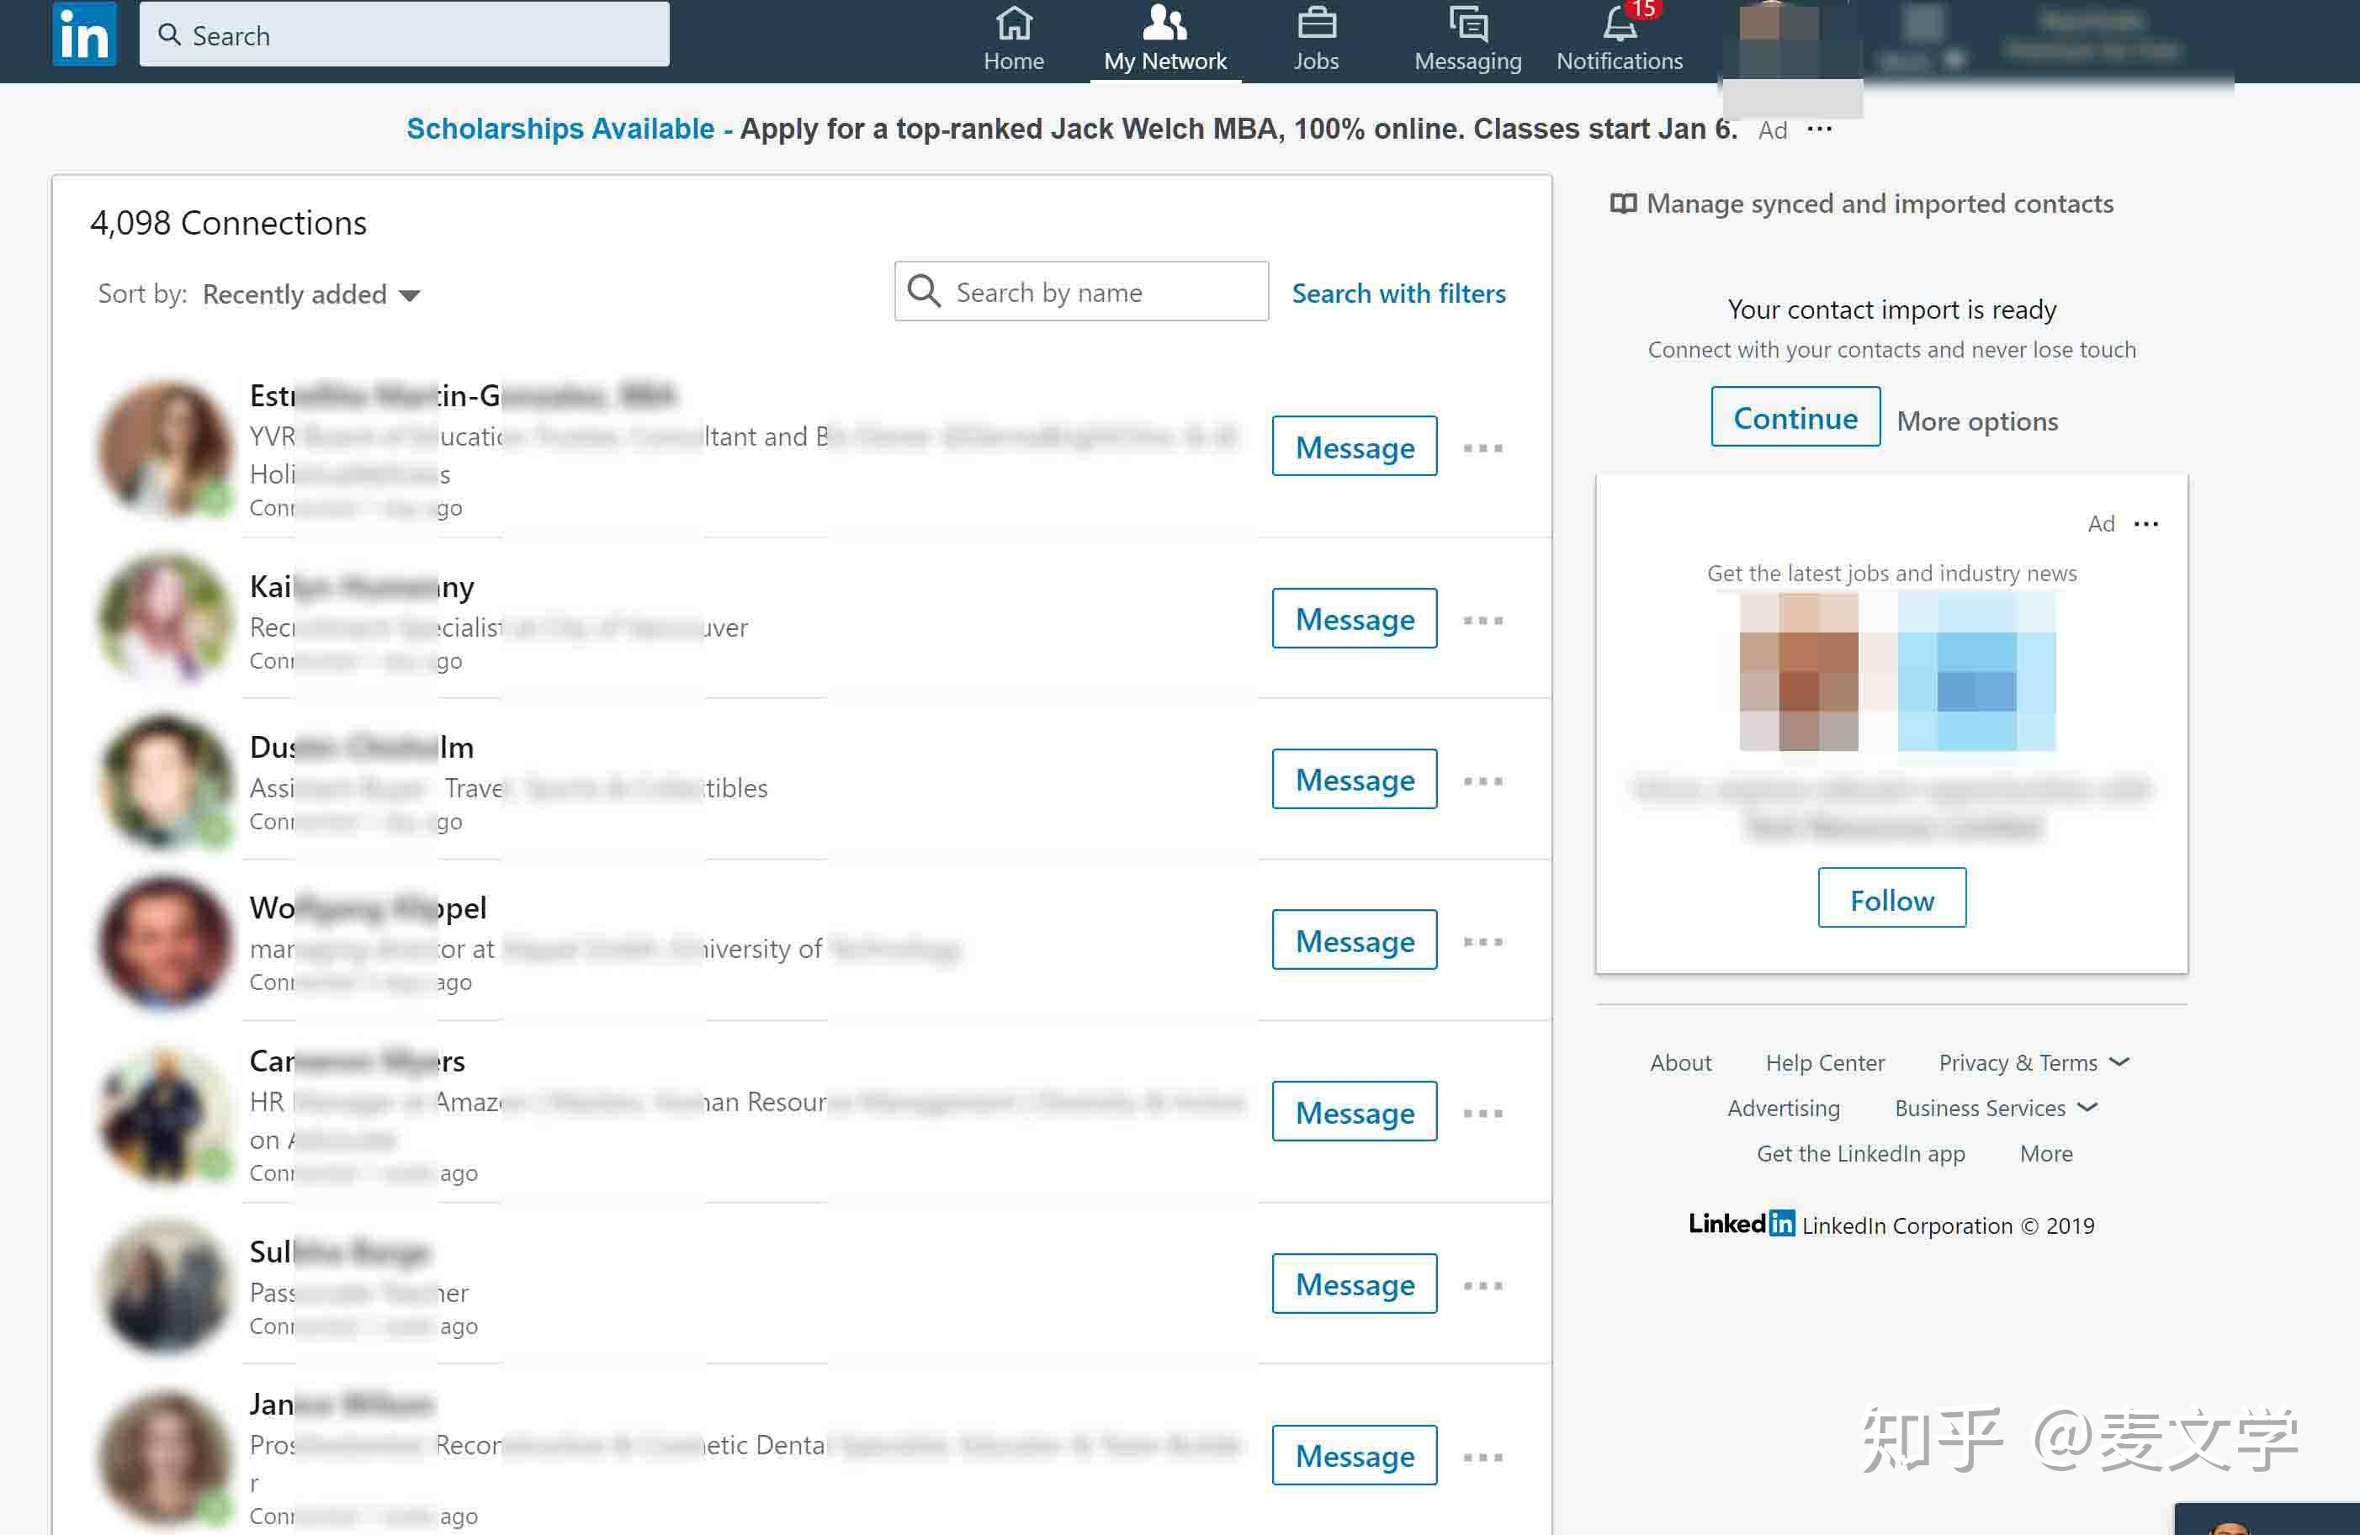The height and width of the screenshot is (1535, 2360).
Task: Click Search with filters link
Action: point(1398,292)
